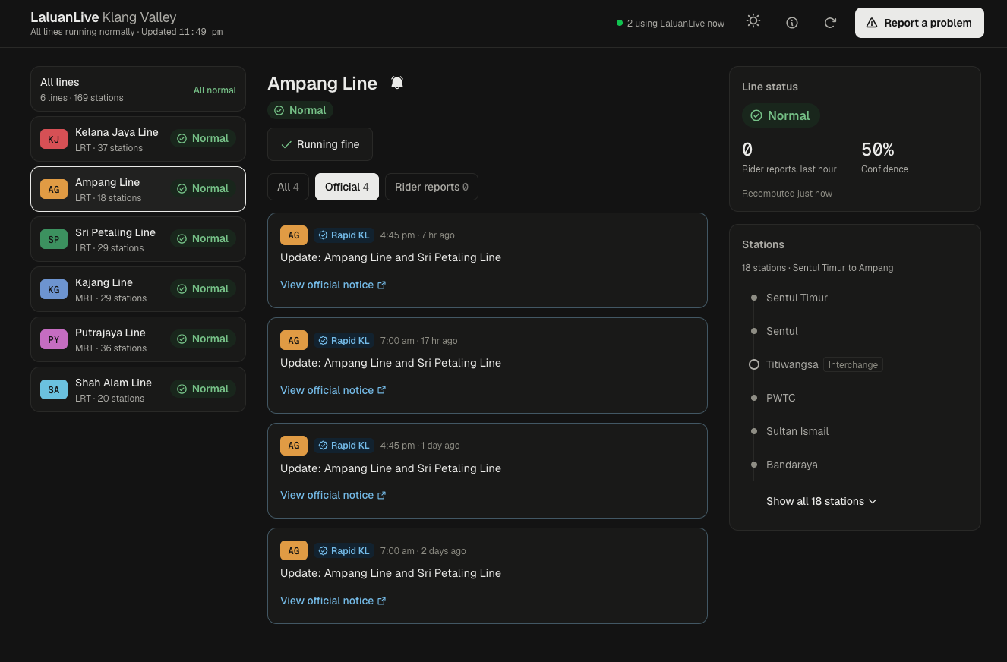Click Titiwangsa station name
This screenshot has height=662, width=1007.
[792, 364]
